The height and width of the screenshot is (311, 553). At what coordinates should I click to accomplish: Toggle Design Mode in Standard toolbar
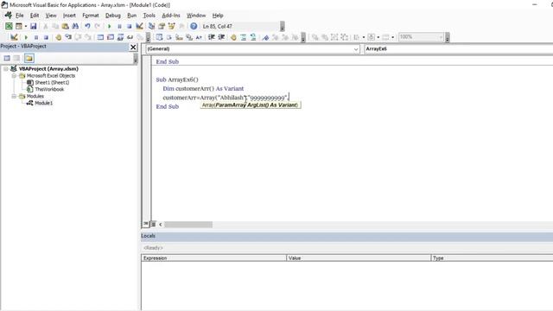click(139, 26)
